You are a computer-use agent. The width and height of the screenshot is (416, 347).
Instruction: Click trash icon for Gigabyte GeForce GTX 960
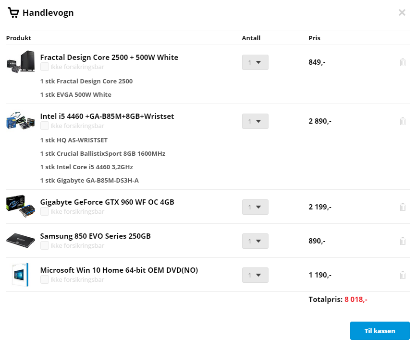(403, 207)
